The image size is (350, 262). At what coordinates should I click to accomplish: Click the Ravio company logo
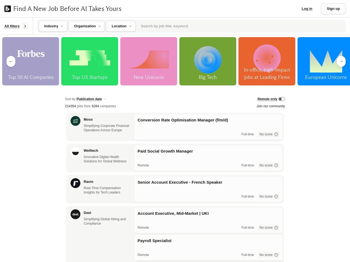click(75, 183)
